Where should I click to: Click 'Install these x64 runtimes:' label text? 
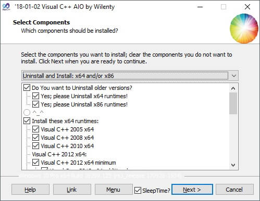click(x=65, y=121)
